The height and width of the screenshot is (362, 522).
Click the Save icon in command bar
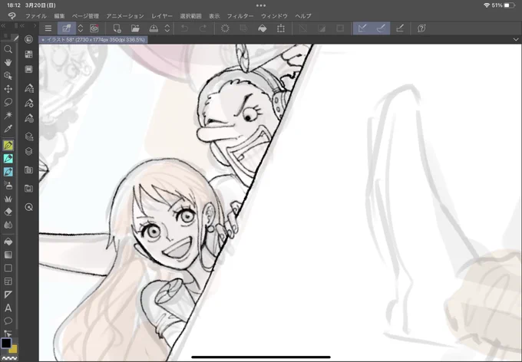[154, 28]
